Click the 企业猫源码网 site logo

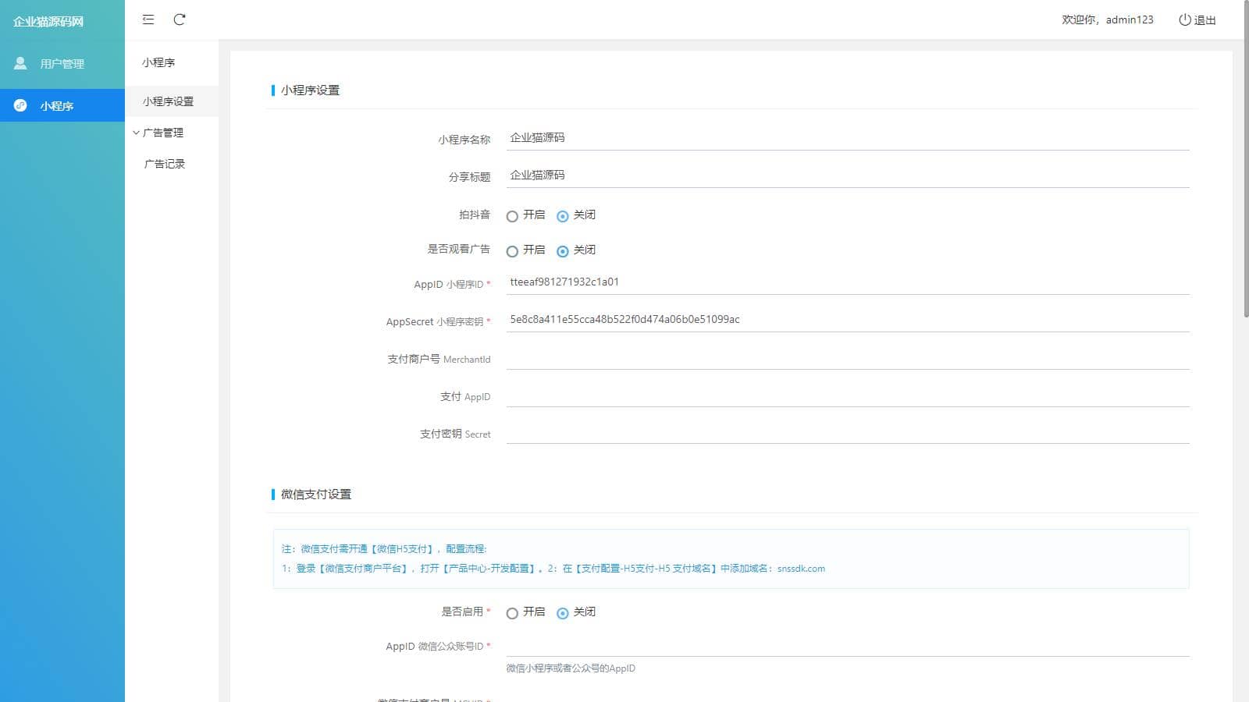click(x=48, y=21)
